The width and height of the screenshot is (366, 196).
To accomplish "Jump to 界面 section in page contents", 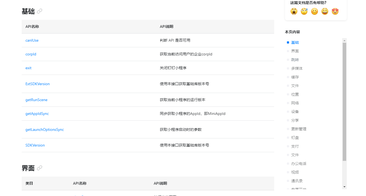I will pos(295,51).
